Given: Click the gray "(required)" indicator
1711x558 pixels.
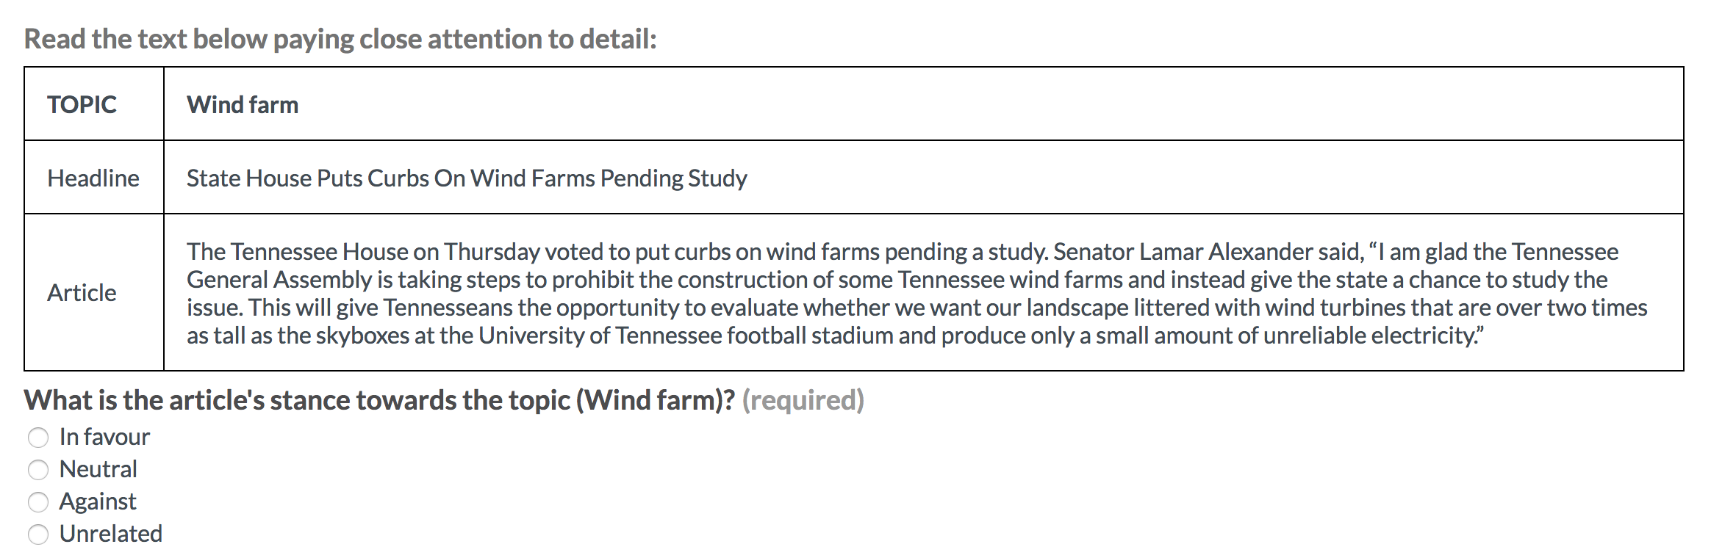Looking at the screenshot, I should pos(803,400).
